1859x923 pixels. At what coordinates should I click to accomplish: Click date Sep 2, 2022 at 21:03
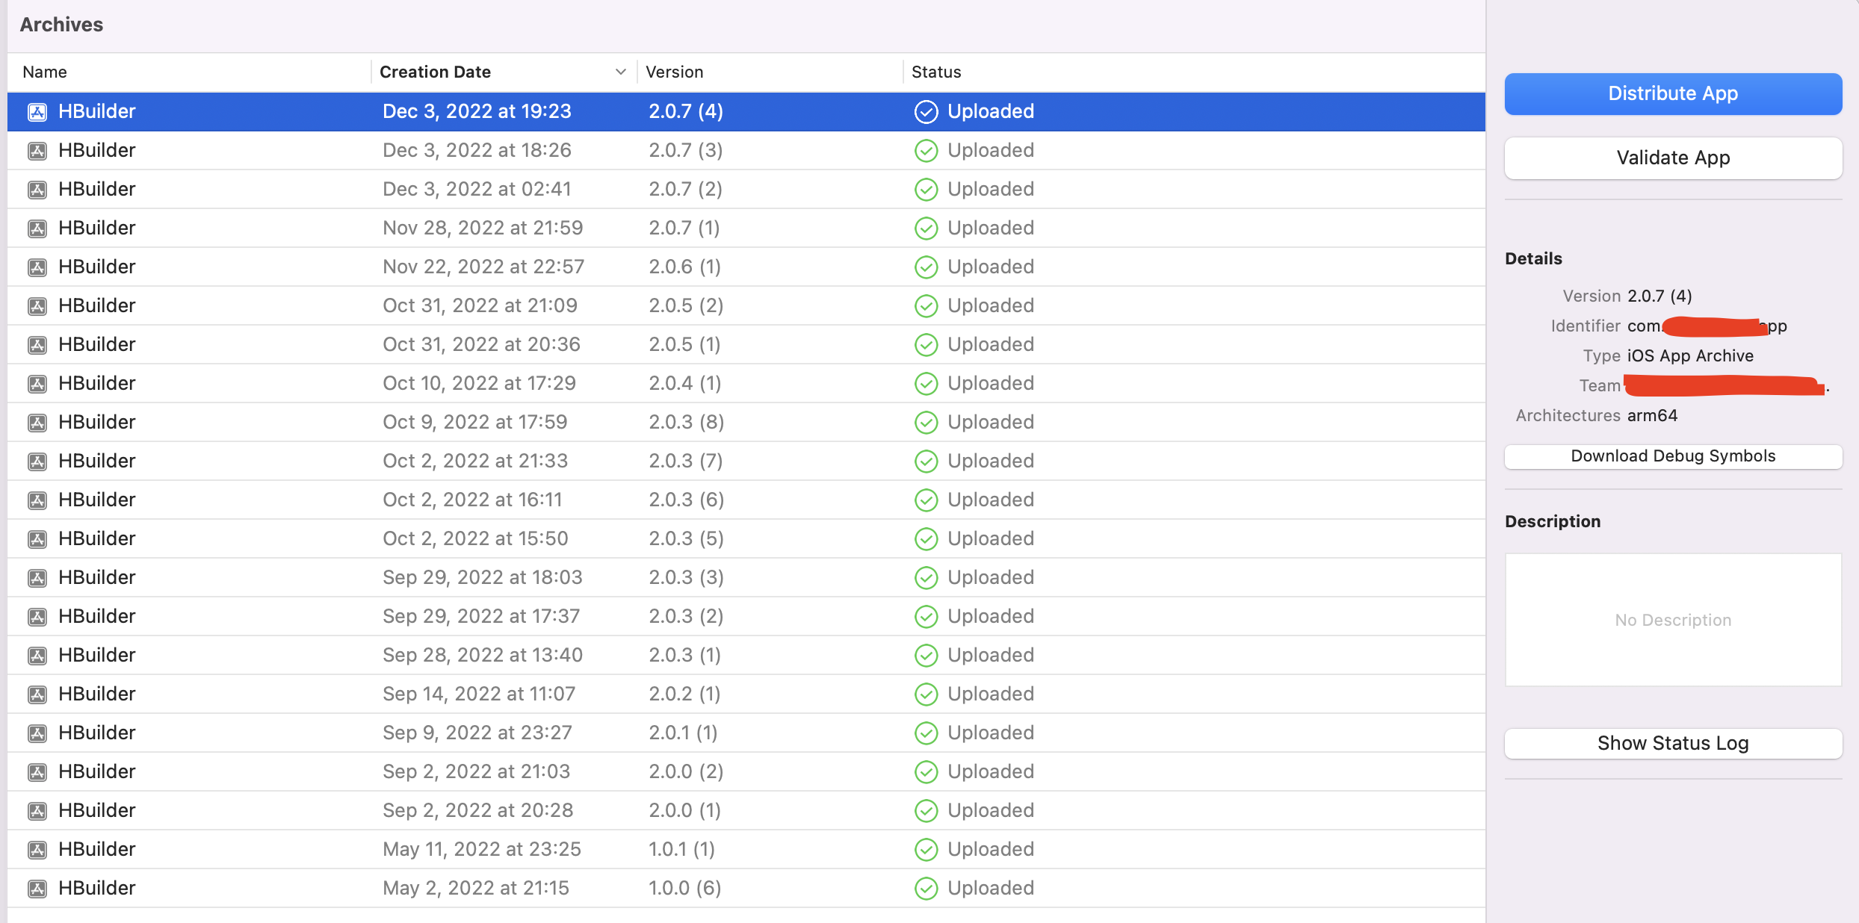(x=477, y=771)
